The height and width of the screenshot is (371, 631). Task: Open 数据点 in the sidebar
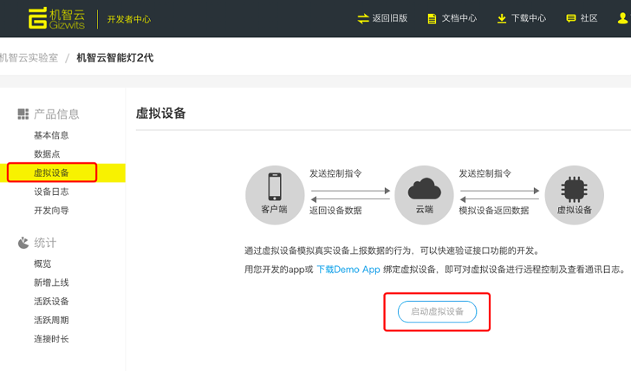[x=47, y=154]
